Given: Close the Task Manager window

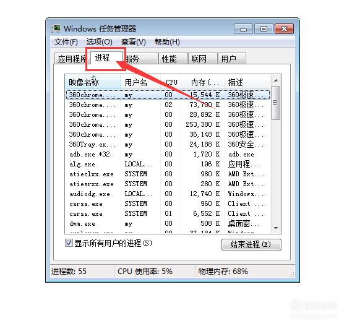Looking at the screenshot, I should [x=284, y=29].
